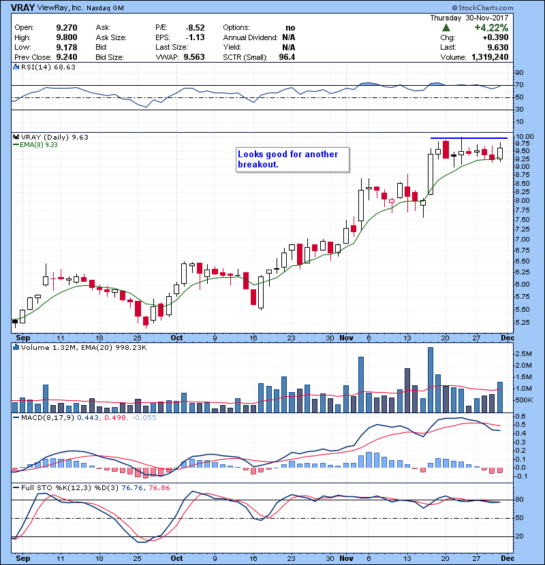
Task: Click the dark blue MACD legend dash
Action: [16, 417]
